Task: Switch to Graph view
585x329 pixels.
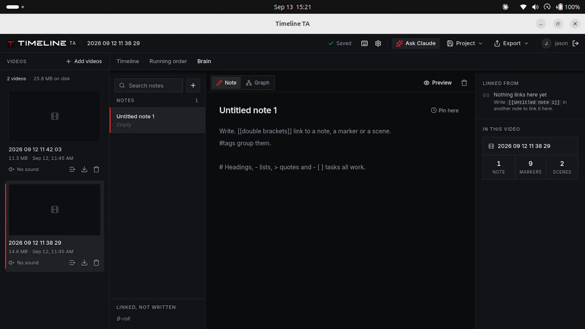Action: point(258,83)
